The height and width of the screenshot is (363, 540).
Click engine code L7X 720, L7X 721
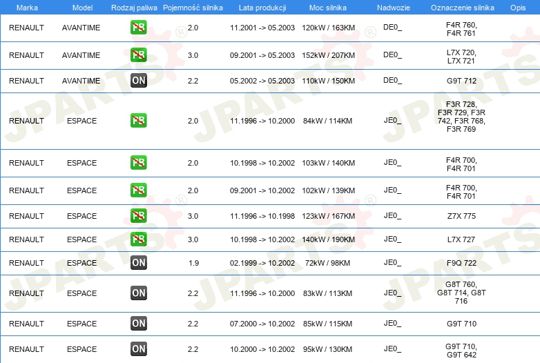point(461,57)
